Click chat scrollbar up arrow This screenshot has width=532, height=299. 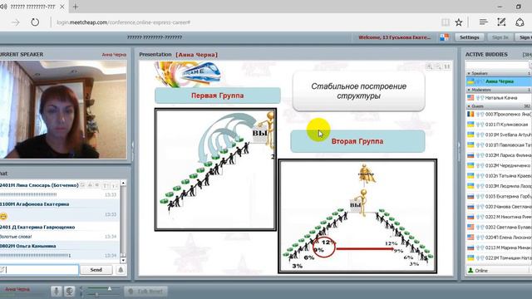pyautogui.click(x=123, y=183)
